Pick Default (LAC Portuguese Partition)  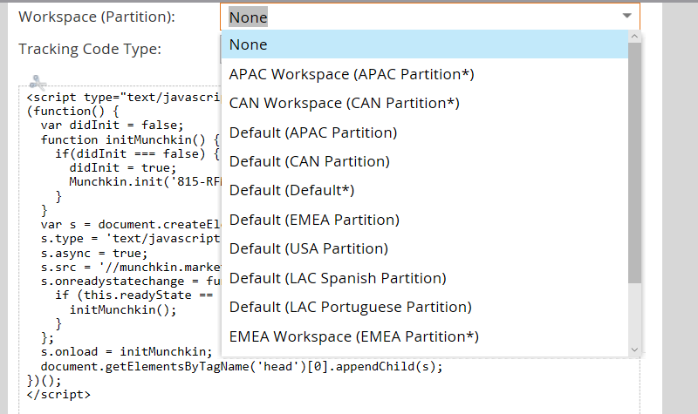coord(425,307)
